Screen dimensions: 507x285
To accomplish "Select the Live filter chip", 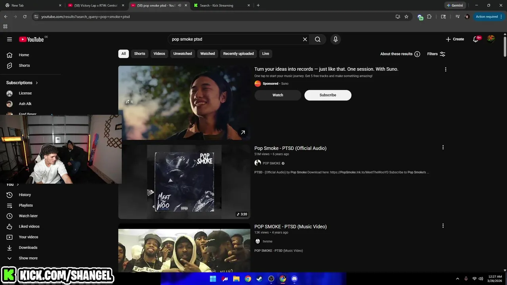I will (x=265, y=54).
